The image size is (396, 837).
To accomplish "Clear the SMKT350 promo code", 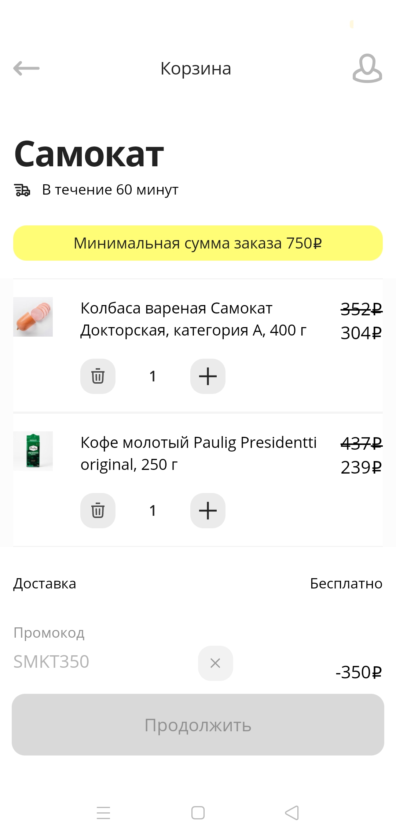I will coord(216,663).
